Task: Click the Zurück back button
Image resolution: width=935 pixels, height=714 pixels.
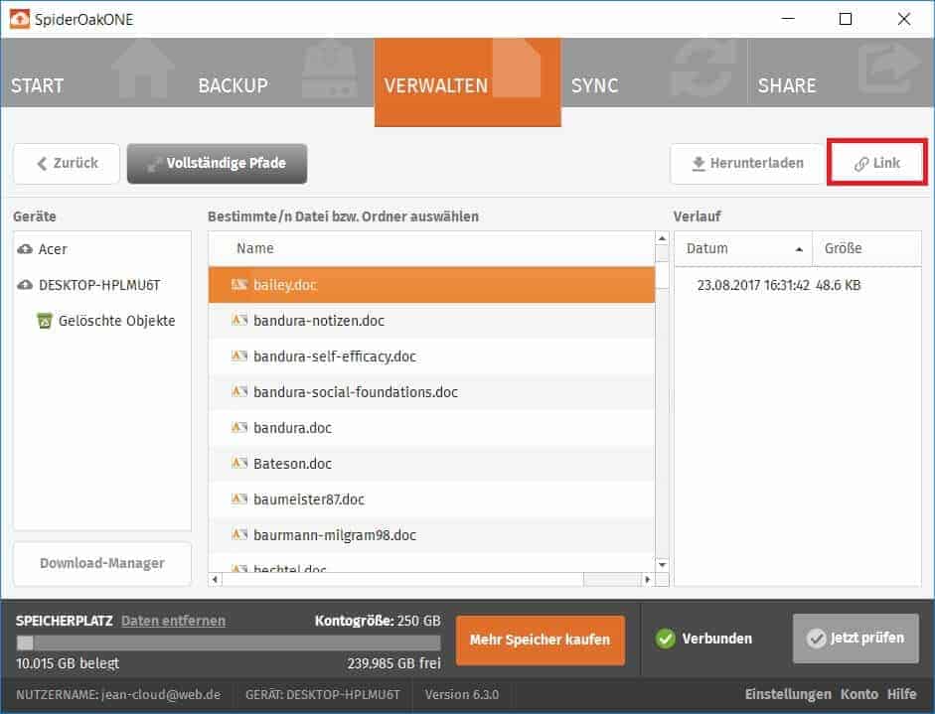Action: click(x=67, y=163)
